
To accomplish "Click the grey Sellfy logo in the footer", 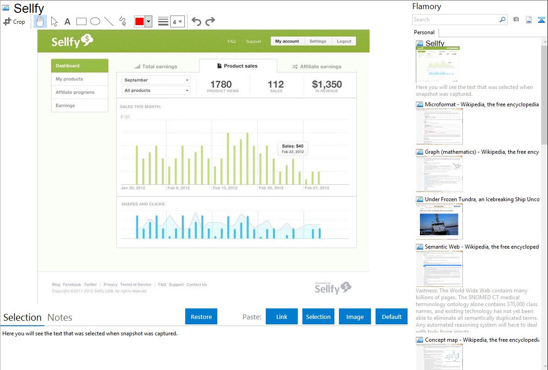I will point(333,288).
